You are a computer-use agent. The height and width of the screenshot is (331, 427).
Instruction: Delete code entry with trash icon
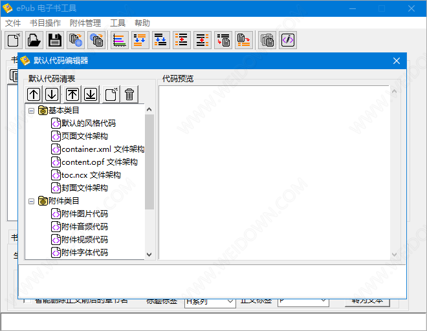tap(129, 94)
